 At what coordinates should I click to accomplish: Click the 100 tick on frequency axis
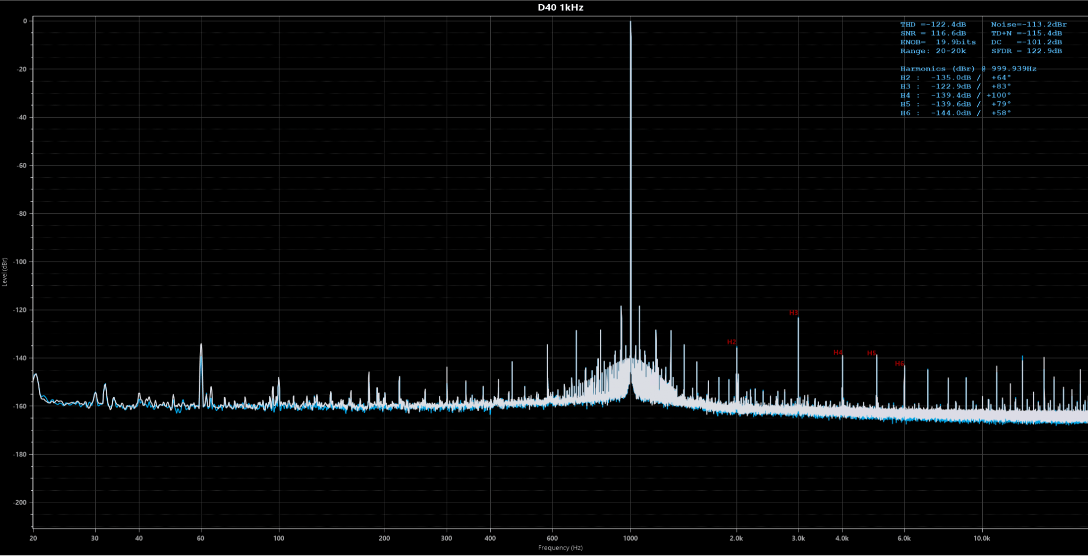(278, 538)
